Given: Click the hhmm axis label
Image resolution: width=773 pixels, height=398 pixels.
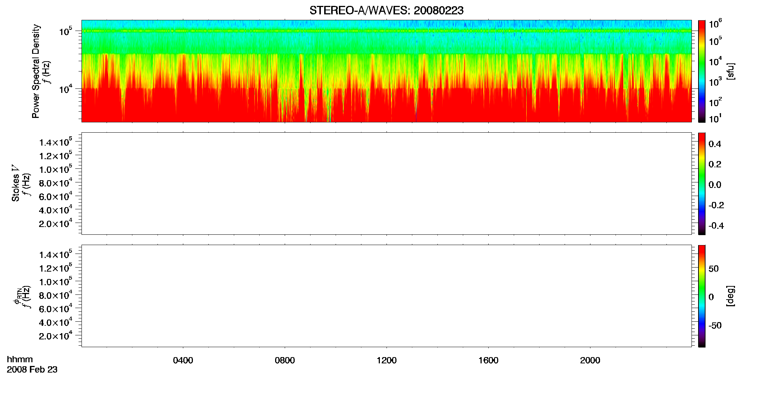Looking at the screenshot, I should click(20, 359).
